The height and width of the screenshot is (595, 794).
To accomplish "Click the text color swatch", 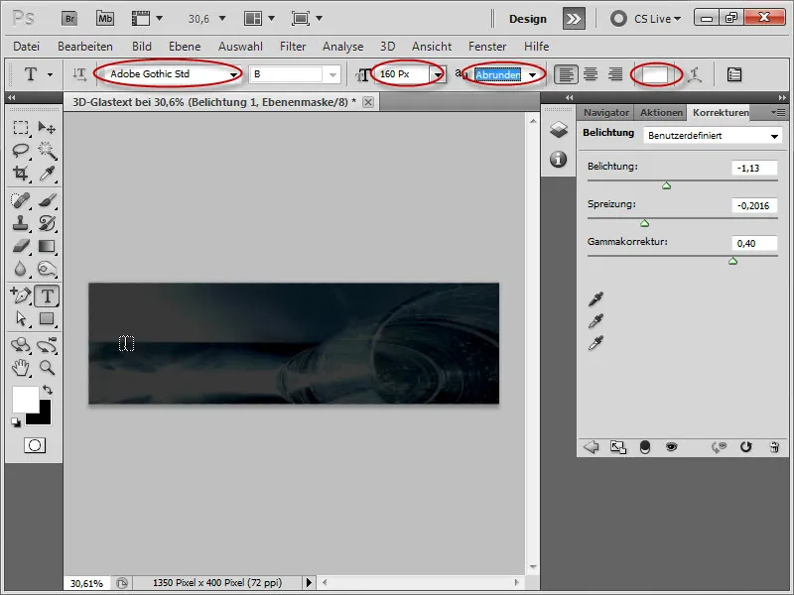I will tap(655, 75).
